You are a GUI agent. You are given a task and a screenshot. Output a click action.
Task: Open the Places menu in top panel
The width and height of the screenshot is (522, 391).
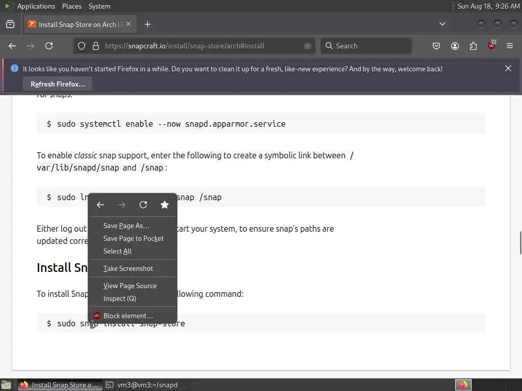click(71, 6)
